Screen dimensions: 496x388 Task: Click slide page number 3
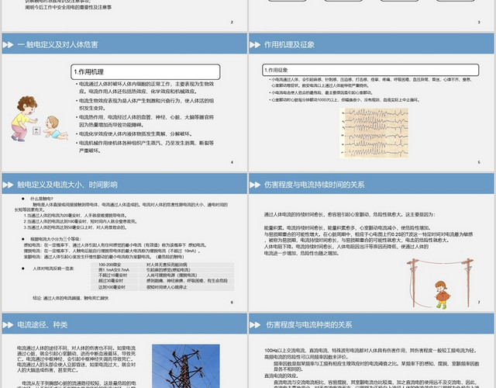[x=479, y=23]
